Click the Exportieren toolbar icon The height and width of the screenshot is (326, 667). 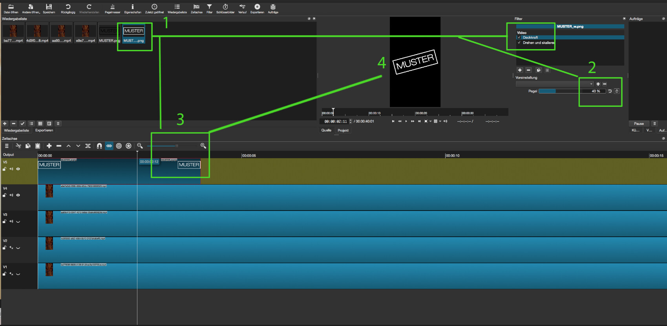[x=257, y=9]
